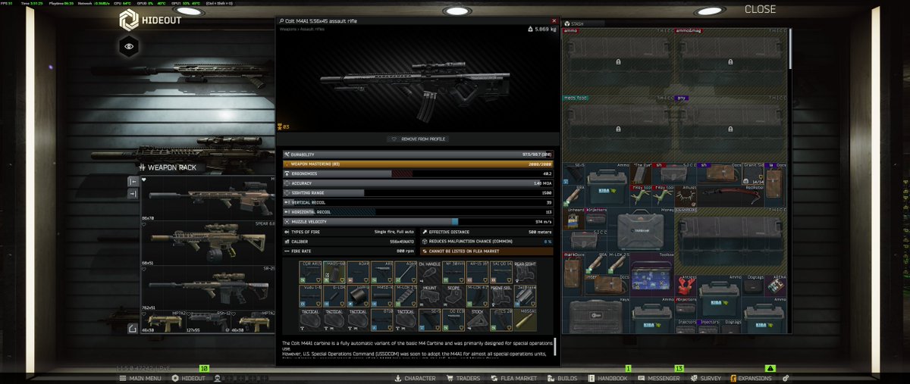This screenshot has width=910, height=384.
Task: Open the THICC case tagged 'meds food'
Action: point(617,127)
